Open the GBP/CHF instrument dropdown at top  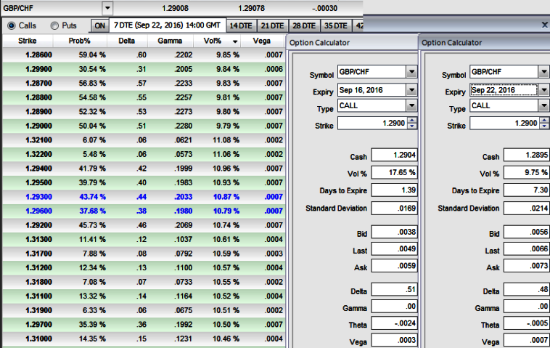coord(107,8)
